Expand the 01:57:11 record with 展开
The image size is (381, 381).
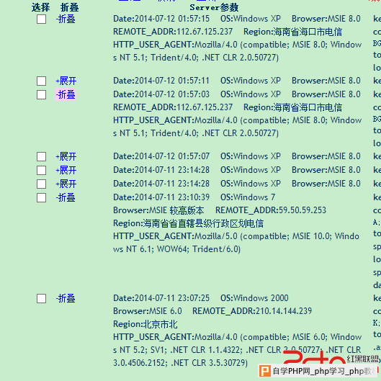click(x=66, y=81)
